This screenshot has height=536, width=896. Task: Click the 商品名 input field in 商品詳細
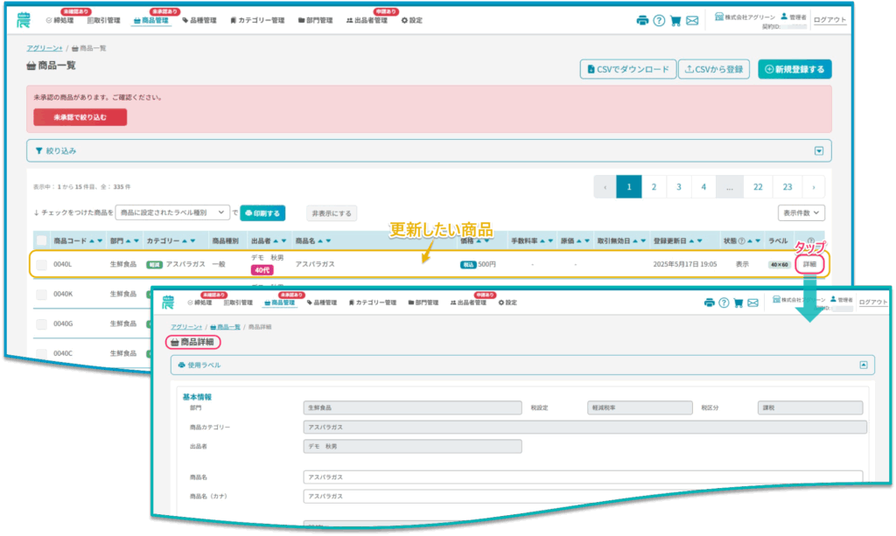tap(582, 477)
